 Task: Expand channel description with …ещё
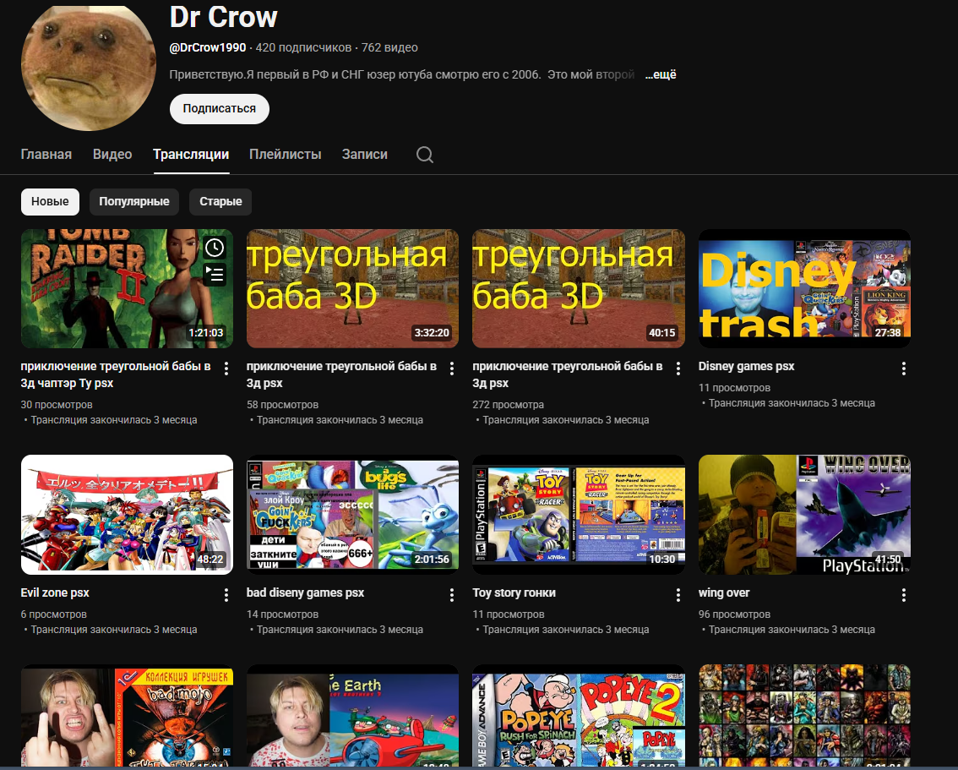click(x=661, y=74)
